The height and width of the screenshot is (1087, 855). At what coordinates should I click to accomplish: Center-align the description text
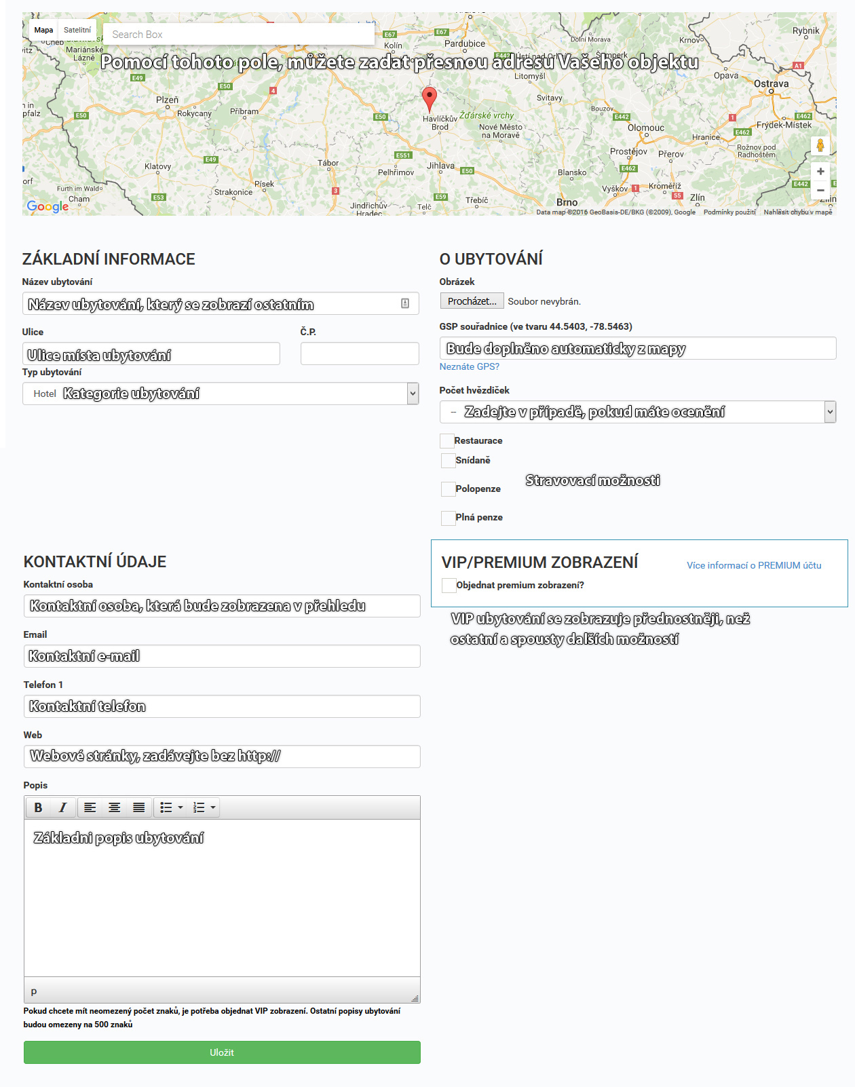click(x=114, y=807)
